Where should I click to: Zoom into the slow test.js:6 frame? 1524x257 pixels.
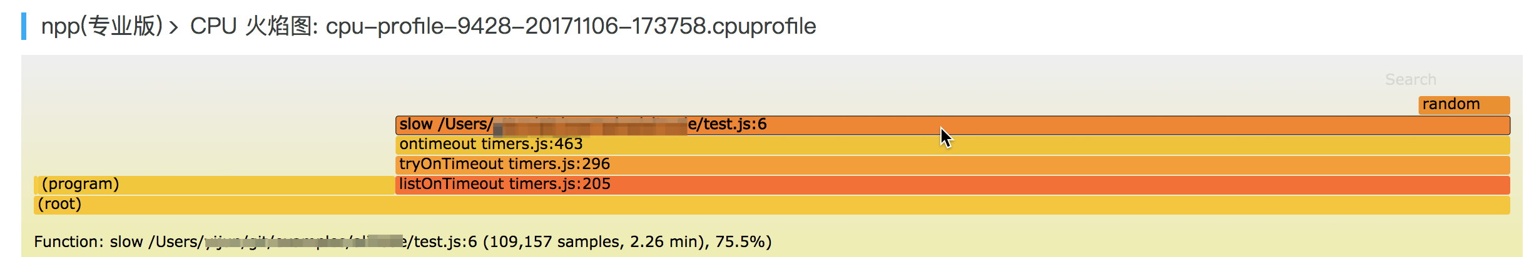(x=953, y=125)
